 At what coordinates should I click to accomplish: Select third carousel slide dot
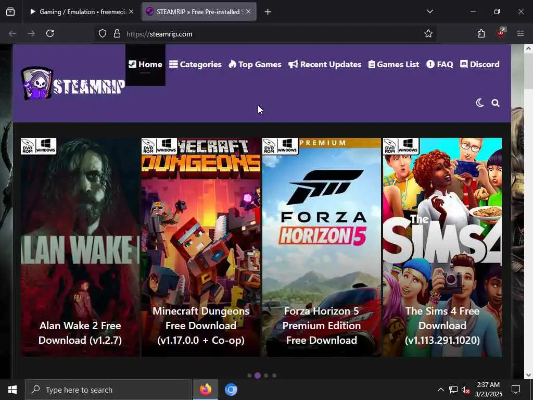click(266, 376)
